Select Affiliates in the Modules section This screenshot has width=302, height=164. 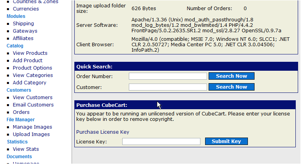click(x=23, y=38)
